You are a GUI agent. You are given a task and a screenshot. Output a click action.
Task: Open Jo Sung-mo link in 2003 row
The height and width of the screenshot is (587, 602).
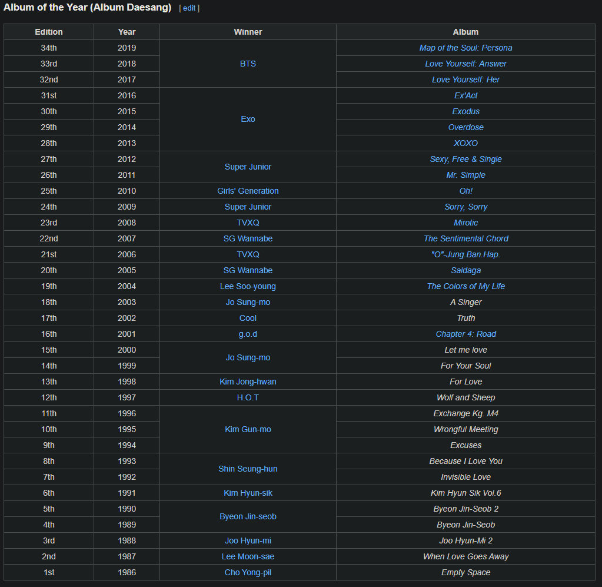coord(248,303)
